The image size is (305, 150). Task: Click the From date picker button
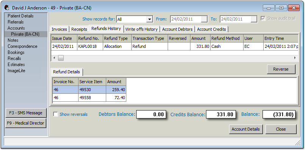[x=204, y=19]
